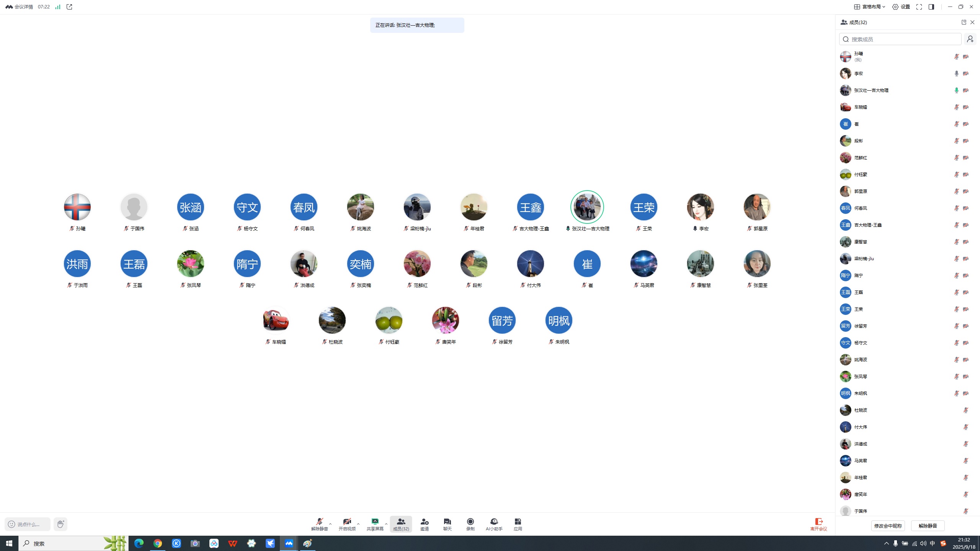980x551 pixels.
Task: Open the AI assistant icon
Action: tap(494, 523)
